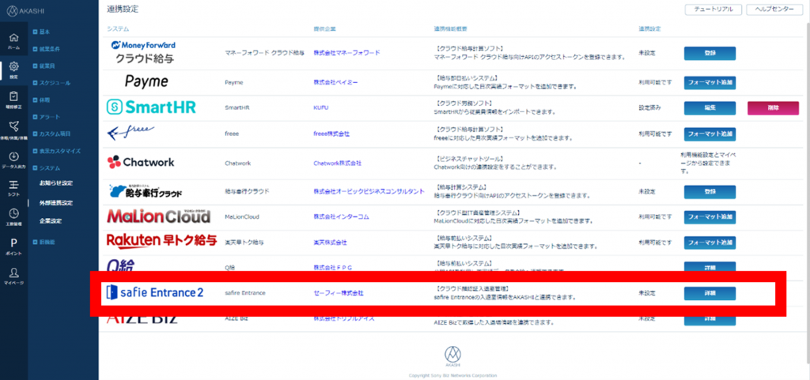The image size is (810, 380).
Task: Click 登録 for マネーフォワード クラウド給与
Action: (x=710, y=53)
